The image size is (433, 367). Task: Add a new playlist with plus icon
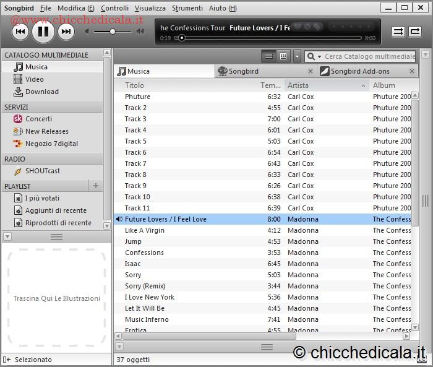tap(95, 186)
